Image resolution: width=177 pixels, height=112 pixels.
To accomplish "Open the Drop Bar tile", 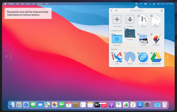I will 130,19.
